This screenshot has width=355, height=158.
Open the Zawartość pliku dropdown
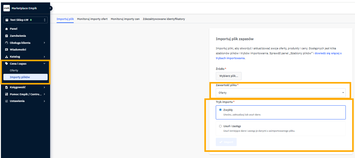(280, 92)
